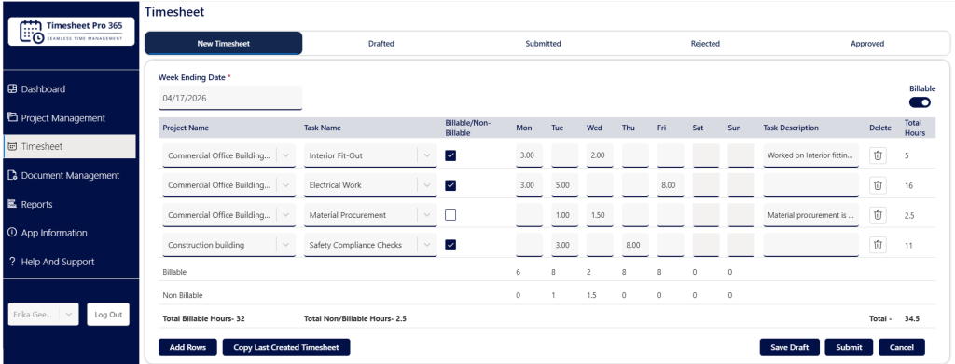Click Thursday hours for Safety Compliance Checks
Screen dimensions: 955x364
(635, 245)
